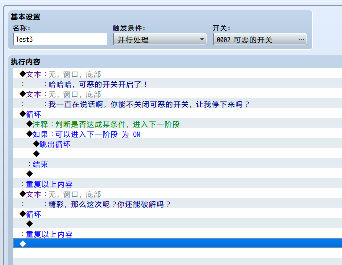Select line 精彩，那么这次呢？你还能破解吗？
Screen dimensions: 342x265
pos(178,204)
